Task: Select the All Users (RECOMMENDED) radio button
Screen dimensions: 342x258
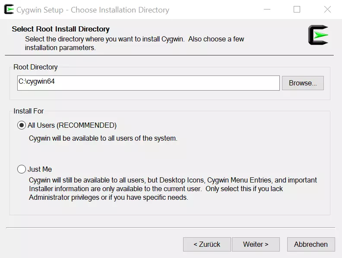Action: 22,125
